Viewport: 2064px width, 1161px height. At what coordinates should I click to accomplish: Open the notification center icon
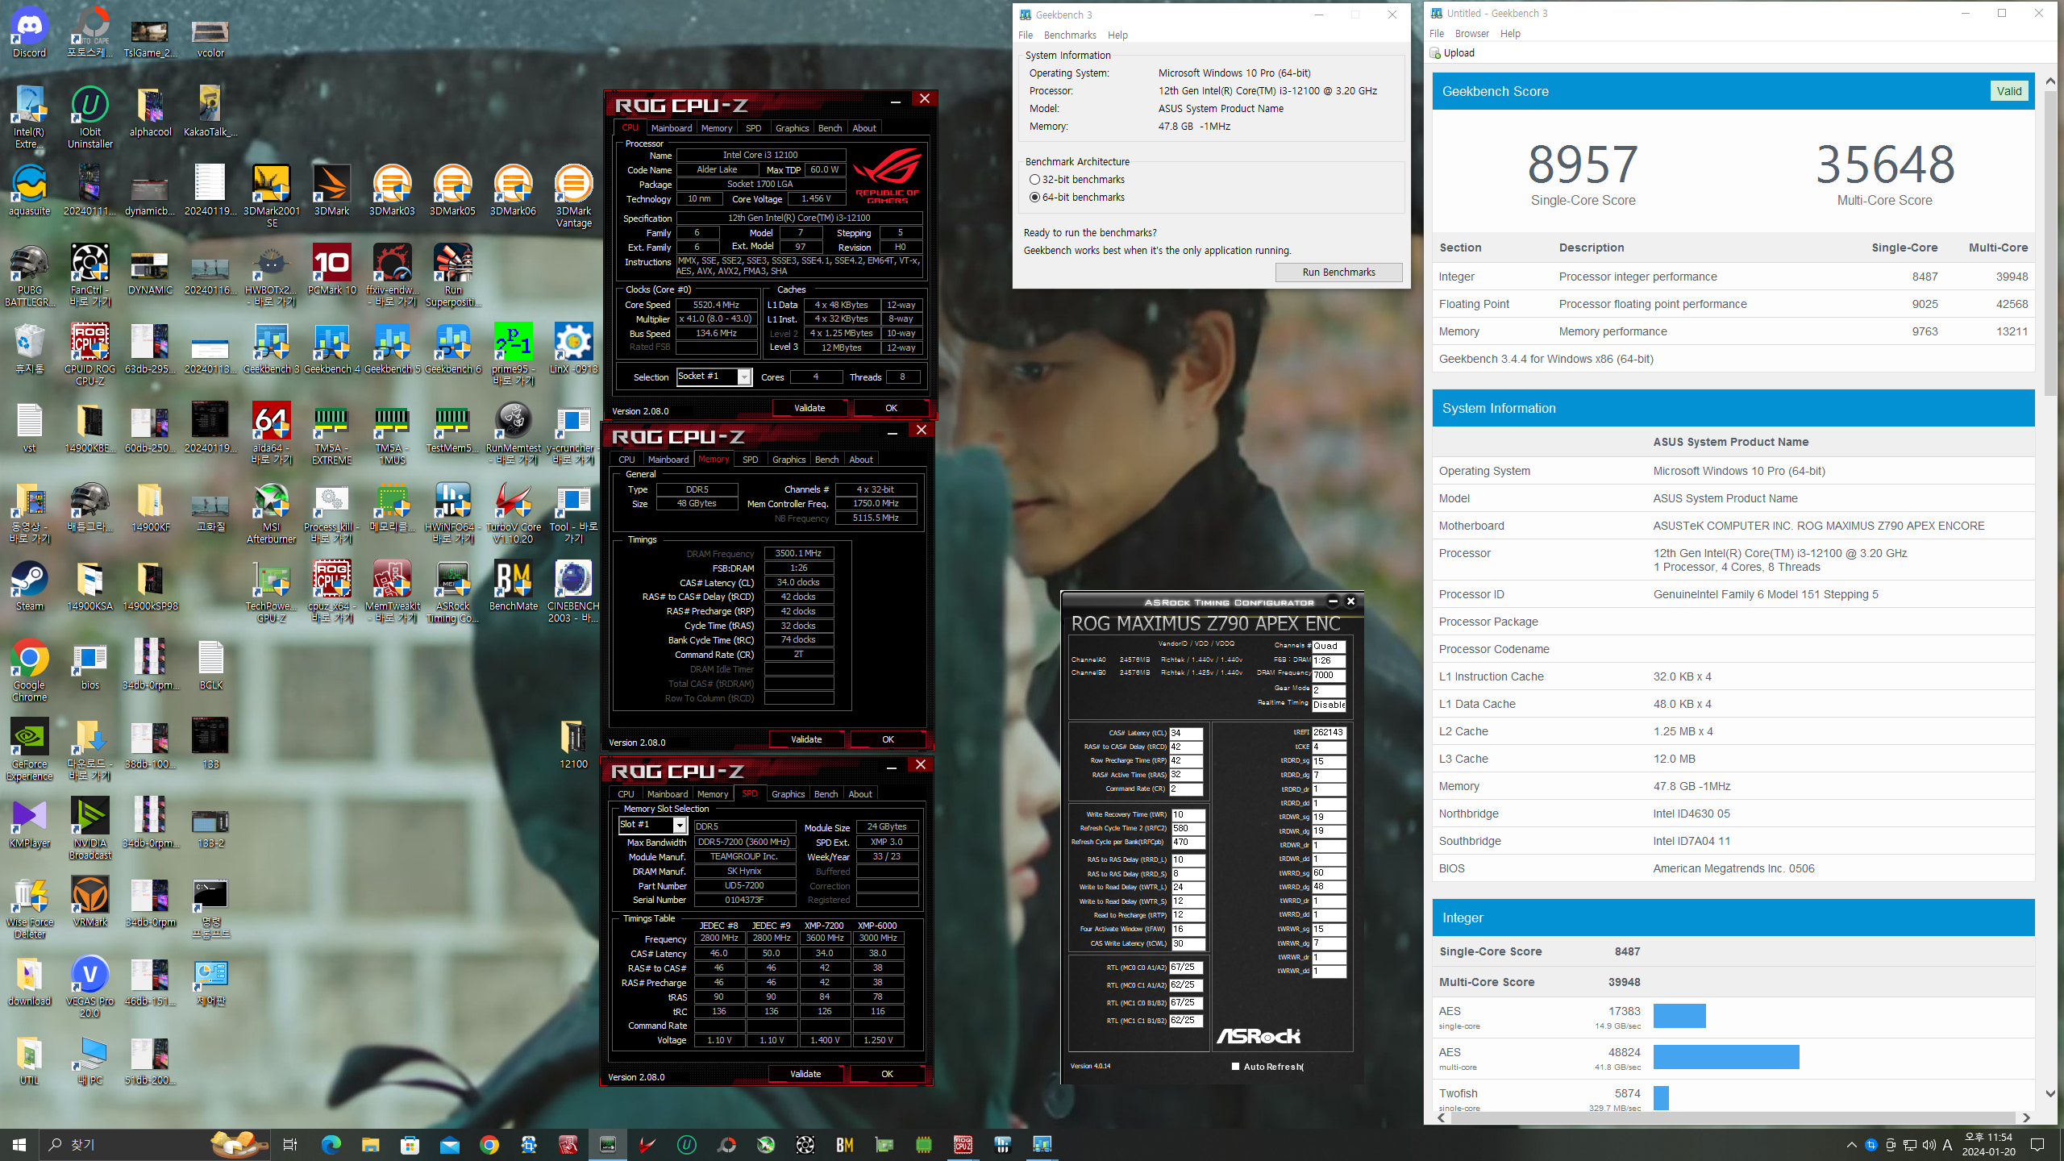(x=2037, y=1144)
